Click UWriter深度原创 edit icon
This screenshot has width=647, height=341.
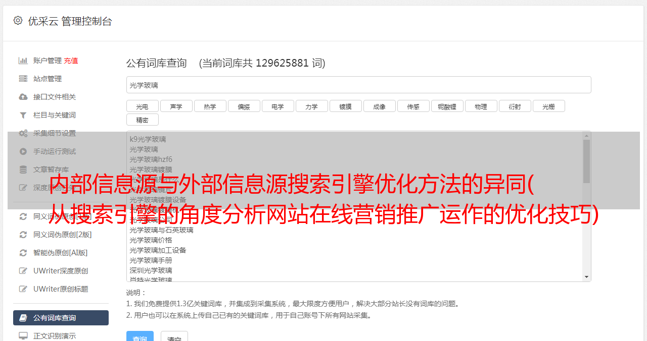coord(23,271)
